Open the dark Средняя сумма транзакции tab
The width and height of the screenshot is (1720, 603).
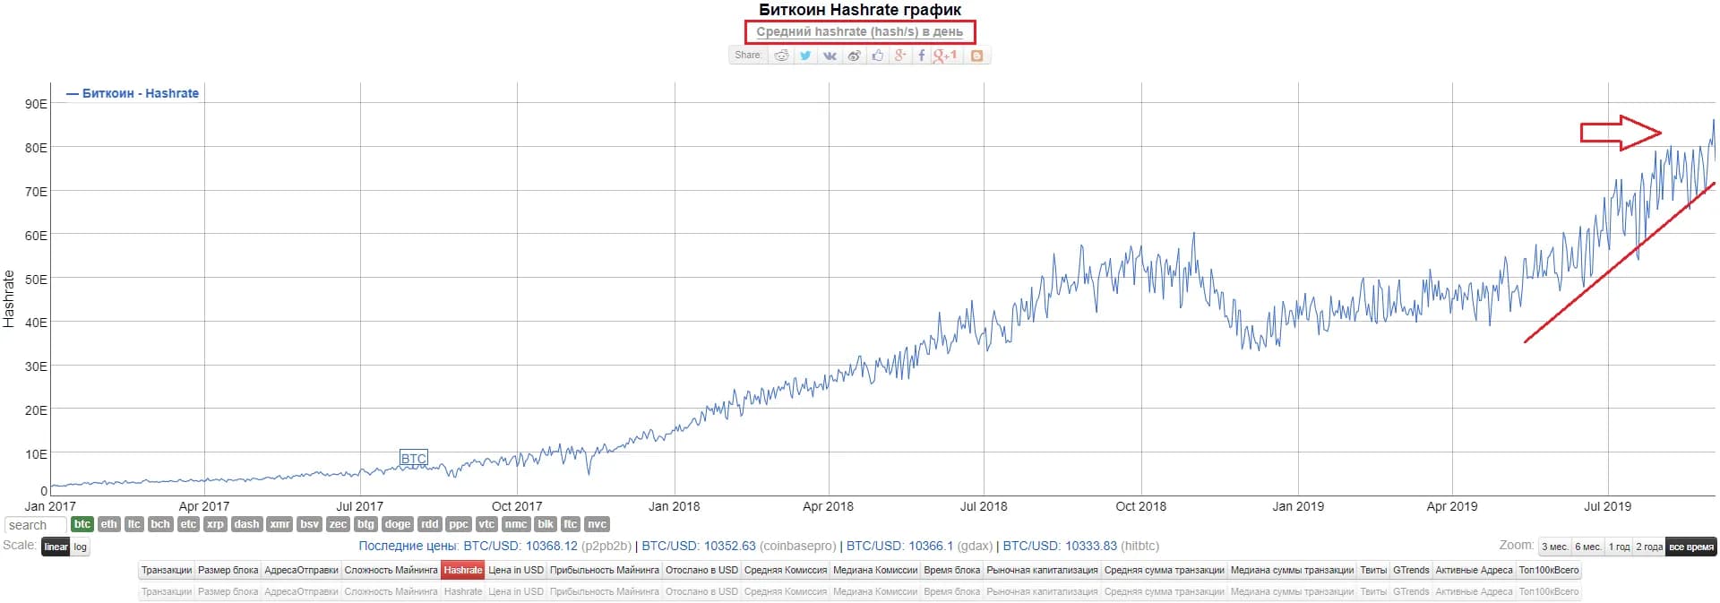(x=1164, y=570)
